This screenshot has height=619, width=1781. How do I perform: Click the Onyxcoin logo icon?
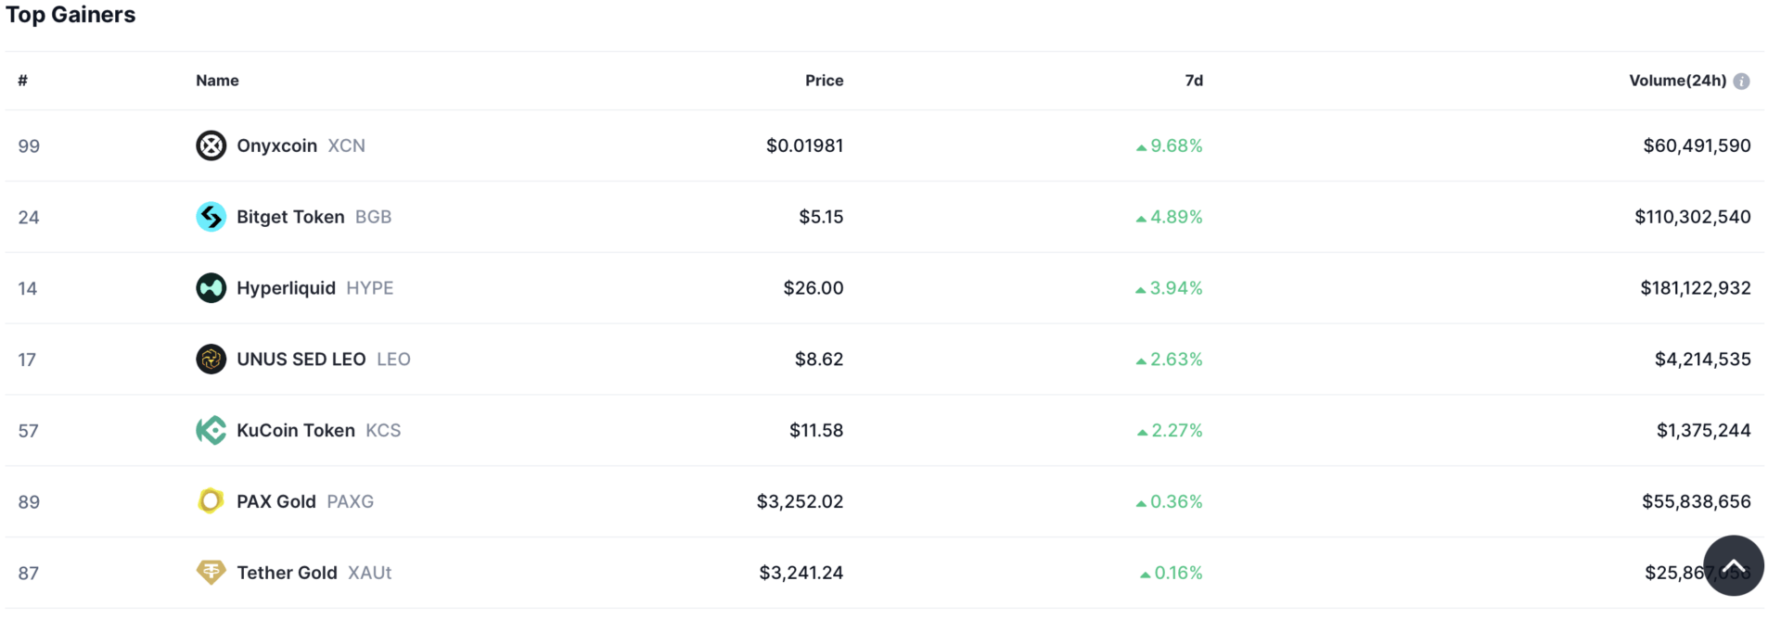211,145
